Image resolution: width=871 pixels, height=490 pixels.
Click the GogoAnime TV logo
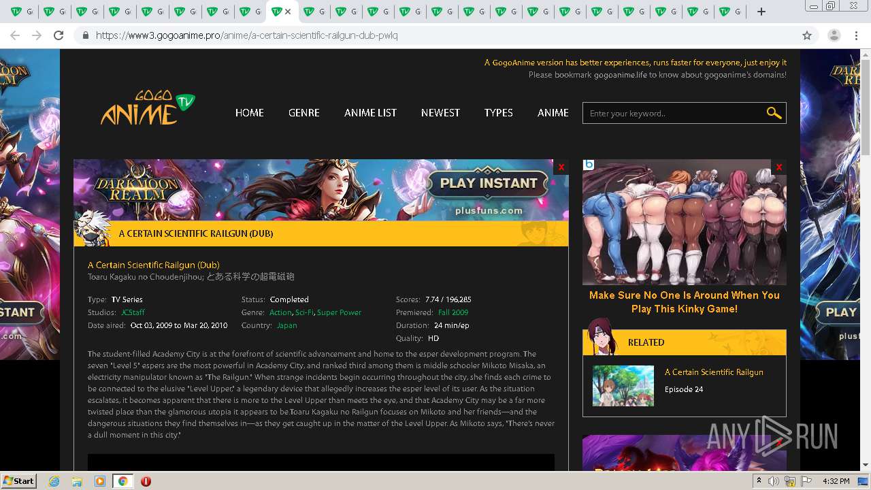click(148, 109)
